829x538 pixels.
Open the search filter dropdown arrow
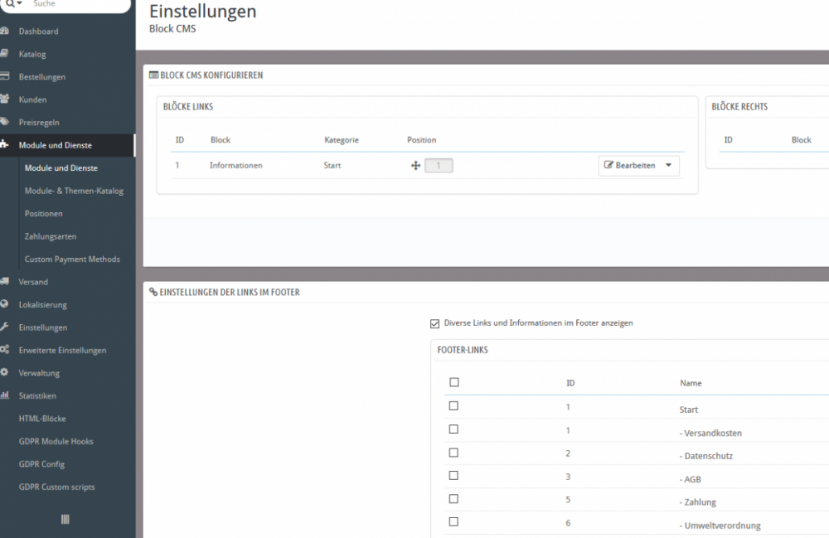coord(19,4)
